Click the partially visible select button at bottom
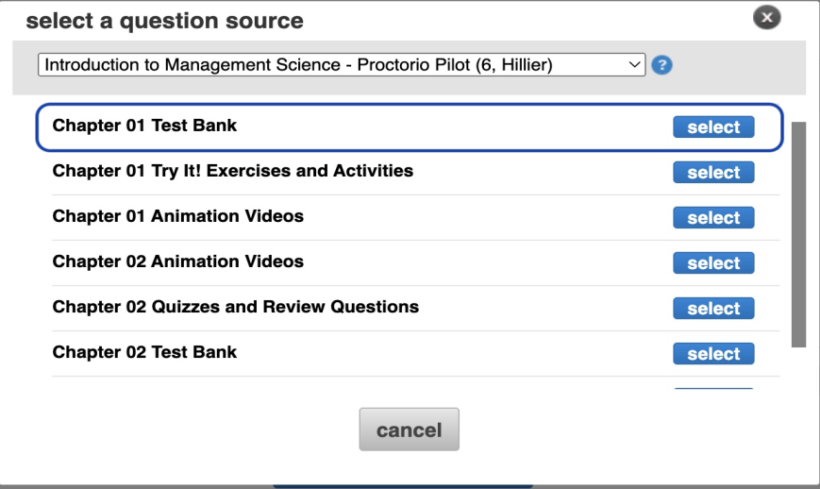Screen dimensions: 820x489 click(713, 387)
